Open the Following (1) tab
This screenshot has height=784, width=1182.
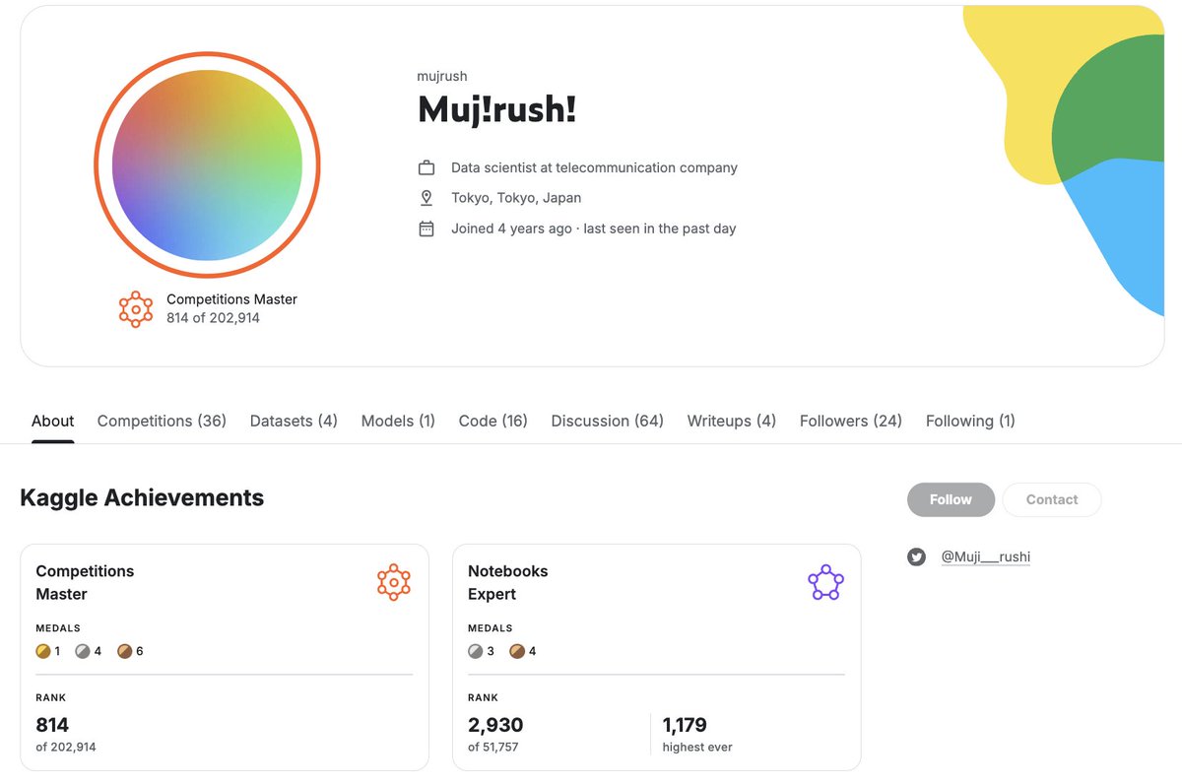pyautogui.click(x=970, y=421)
